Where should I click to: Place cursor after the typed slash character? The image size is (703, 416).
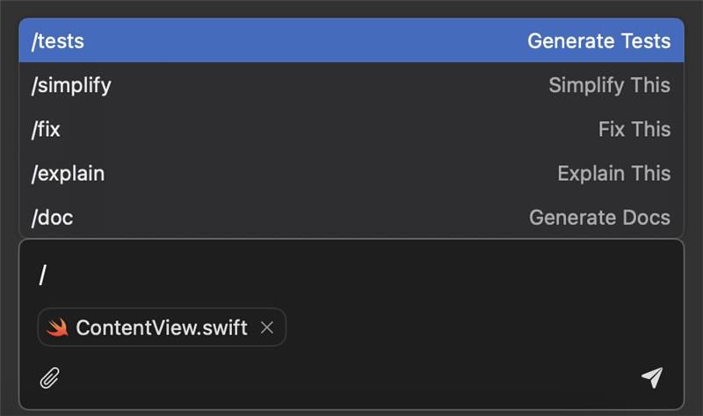tap(47, 276)
